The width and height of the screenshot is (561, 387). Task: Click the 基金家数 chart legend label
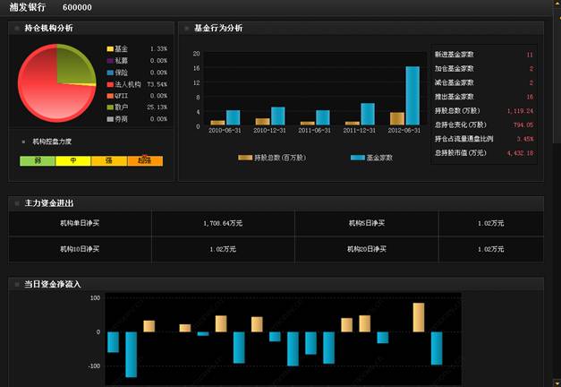click(379, 158)
